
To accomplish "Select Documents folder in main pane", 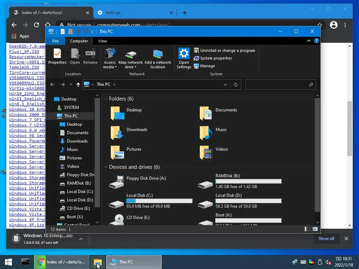I will (x=218, y=113).
